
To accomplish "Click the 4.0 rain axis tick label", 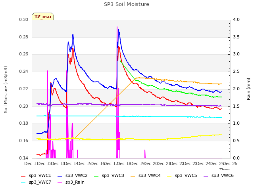I will (236, 19).
